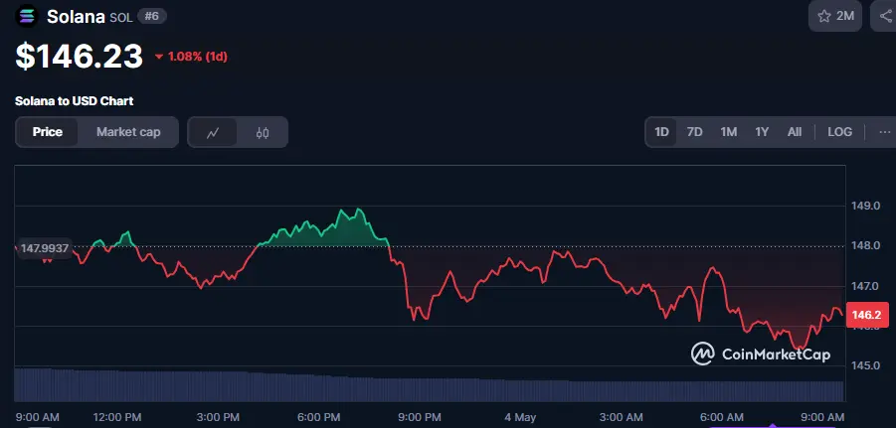Click the 6:00 AM time axis label

(x=722, y=418)
